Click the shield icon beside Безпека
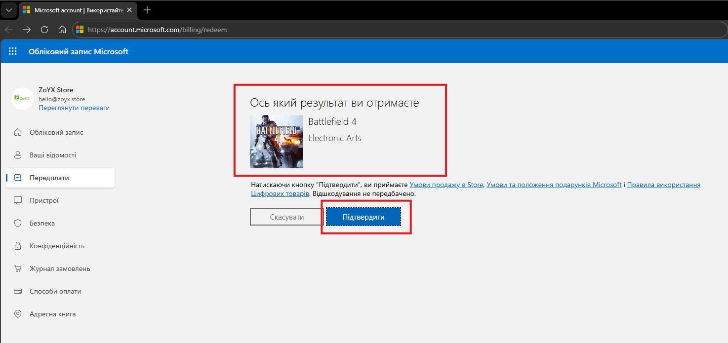This screenshot has width=728, height=343. (x=18, y=223)
